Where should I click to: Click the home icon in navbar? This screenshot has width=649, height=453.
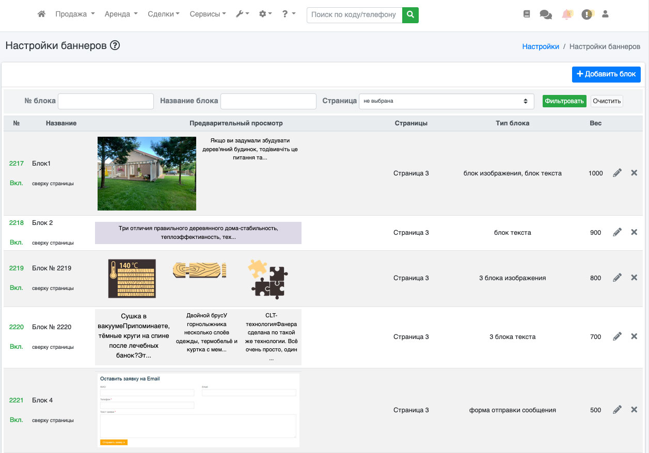(x=42, y=14)
